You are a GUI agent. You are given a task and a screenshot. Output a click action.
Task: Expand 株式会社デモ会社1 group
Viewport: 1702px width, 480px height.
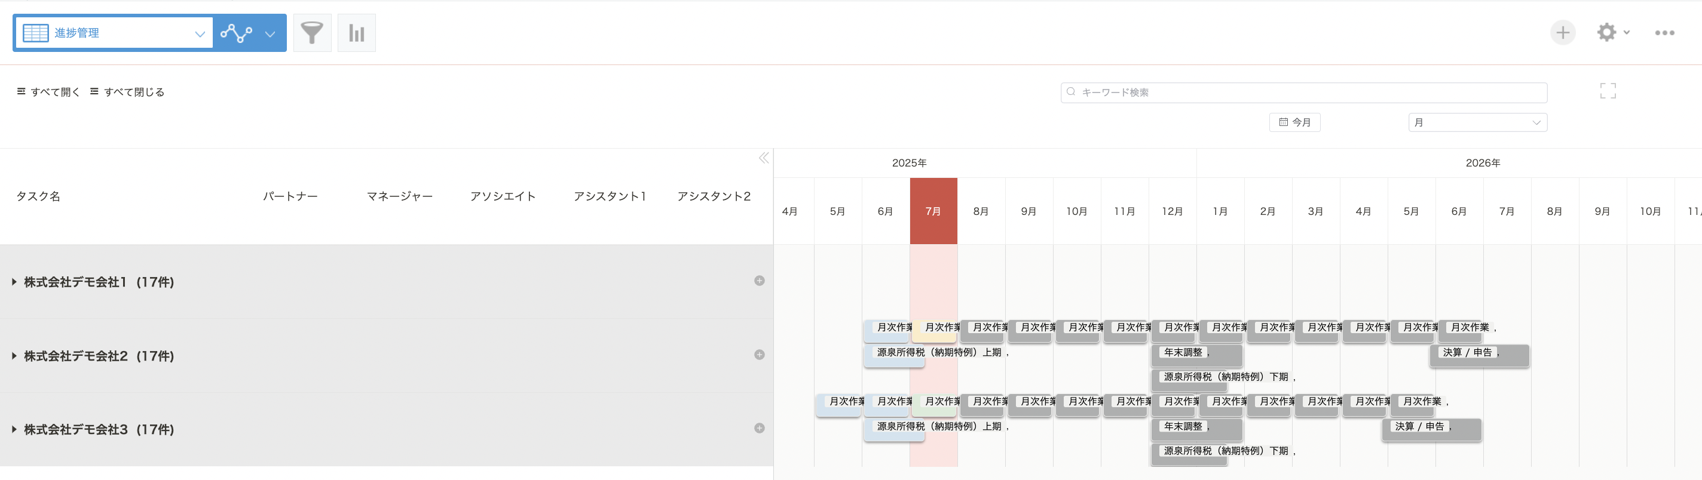click(x=14, y=282)
